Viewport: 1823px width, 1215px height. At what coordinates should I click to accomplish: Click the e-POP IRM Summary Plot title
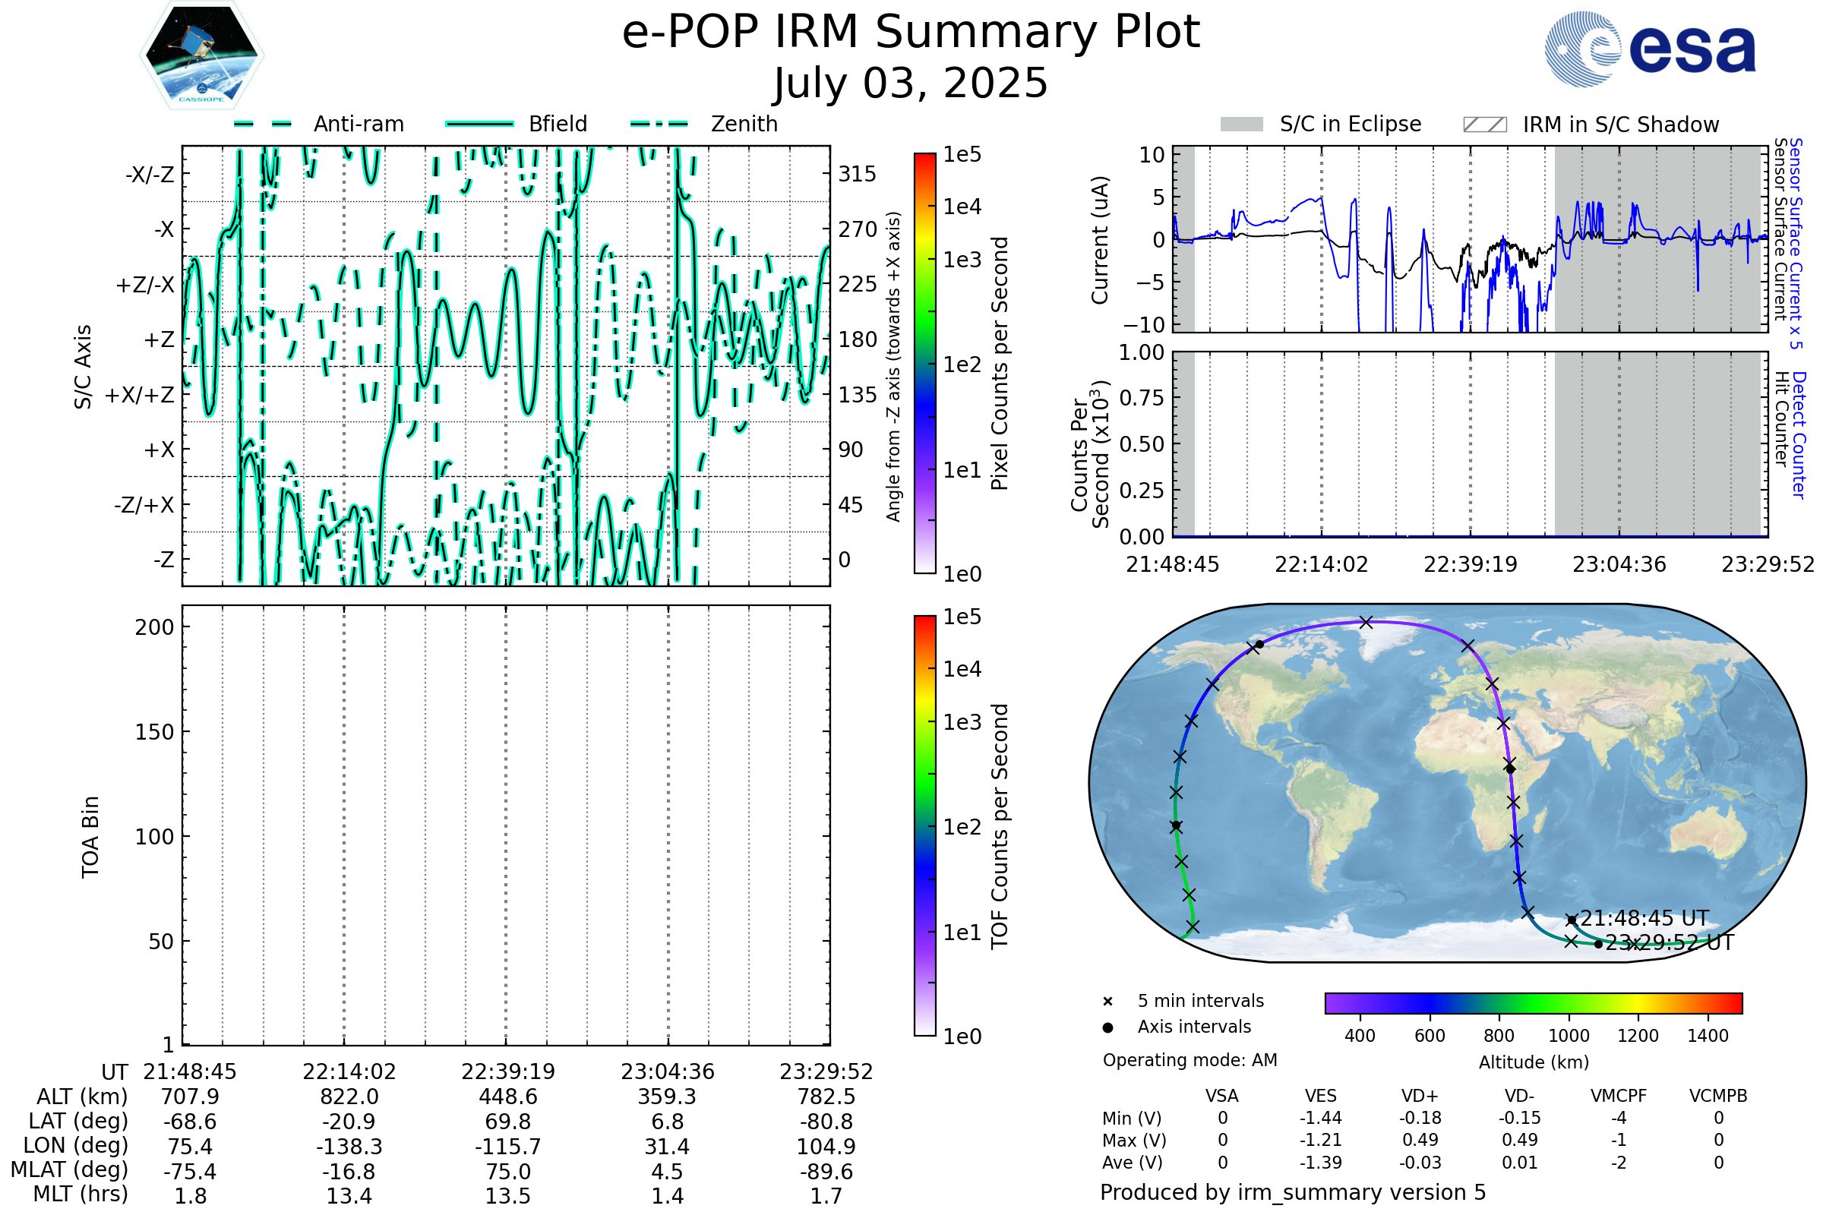coord(911,33)
